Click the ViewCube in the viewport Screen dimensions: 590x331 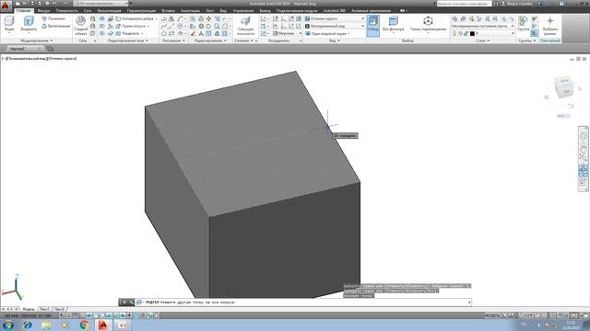(x=563, y=87)
